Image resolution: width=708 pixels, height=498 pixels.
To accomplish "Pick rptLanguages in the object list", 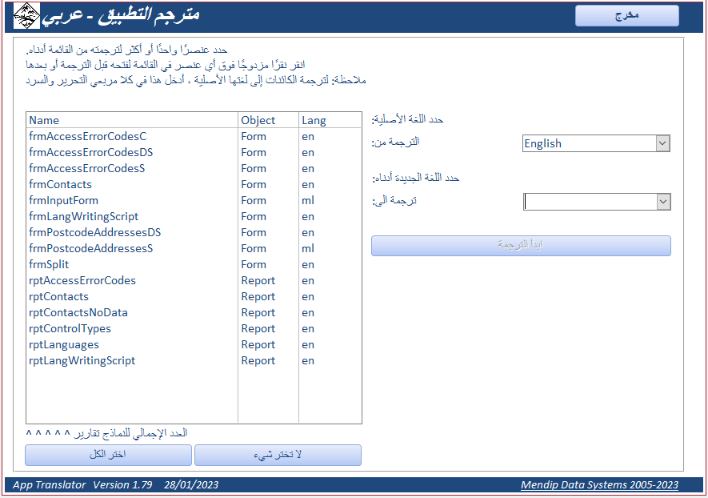I will pos(194,345).
